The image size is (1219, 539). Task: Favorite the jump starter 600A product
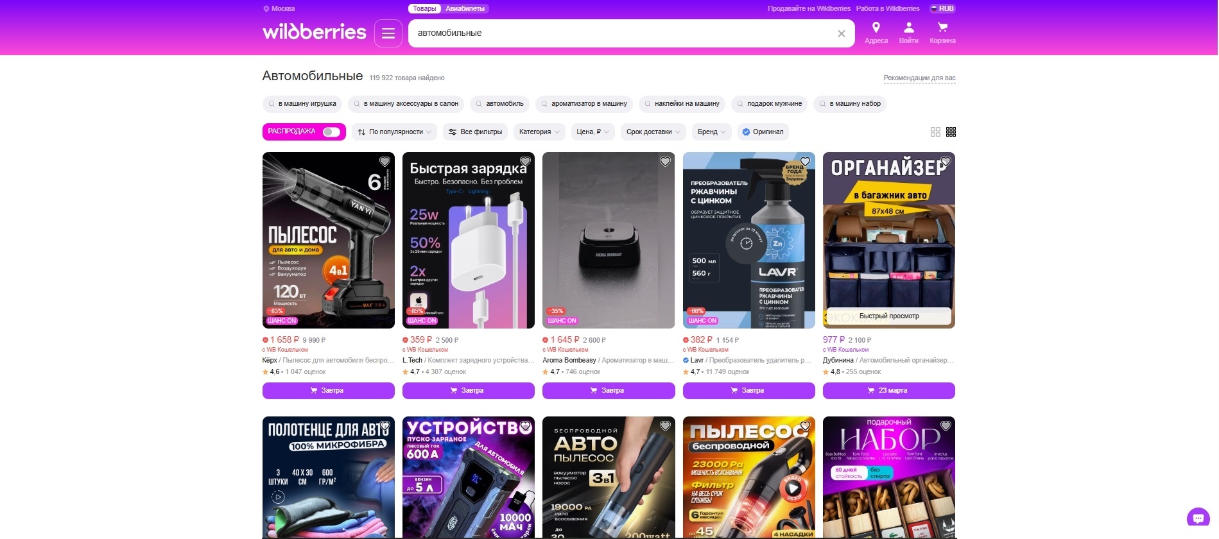tap(525, 426)
